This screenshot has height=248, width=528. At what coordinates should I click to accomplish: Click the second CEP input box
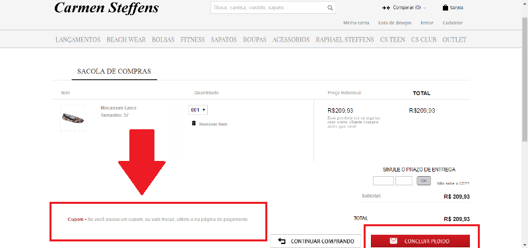coord(404,181)
